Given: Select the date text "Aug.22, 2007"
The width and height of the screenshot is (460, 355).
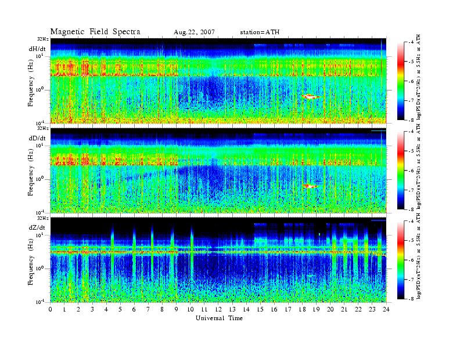Looking at the screenshot, I should pyautogui.click(x=194, y=32).
